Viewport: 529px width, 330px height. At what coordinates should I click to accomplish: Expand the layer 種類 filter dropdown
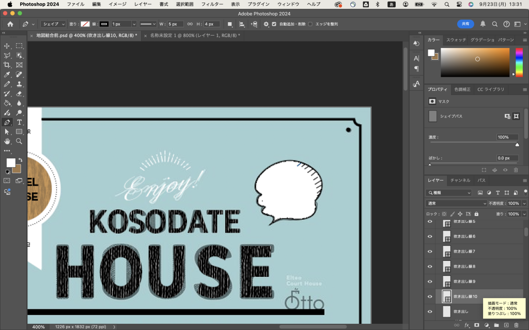coord(448,193)
